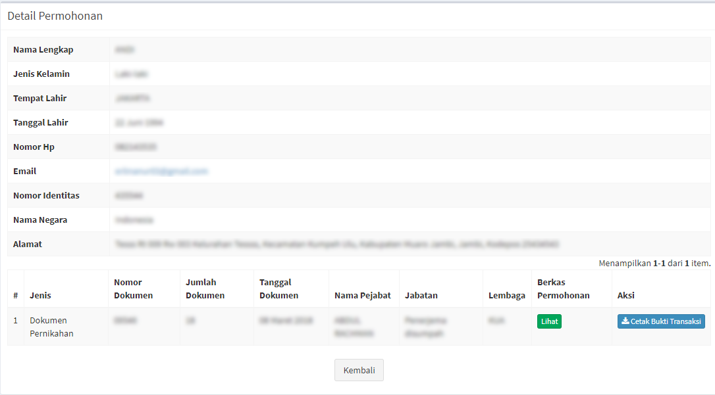Go back using the Kembali button
The height and width of the screenshot is (395, 715).
(x=359, y=370)
